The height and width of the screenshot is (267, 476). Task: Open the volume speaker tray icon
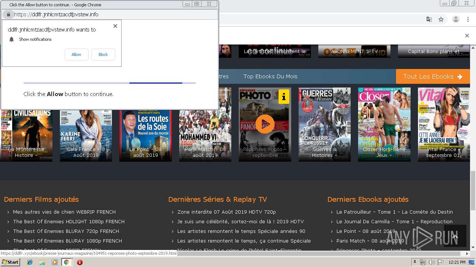[431, 262]
